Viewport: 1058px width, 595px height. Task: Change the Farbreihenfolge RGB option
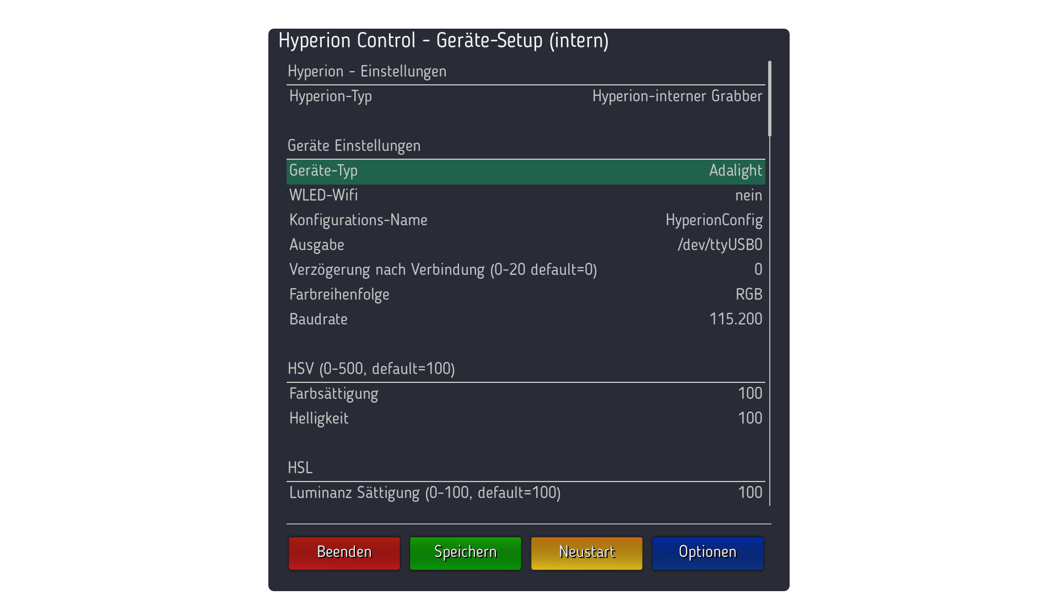click(x=526, y=295)
